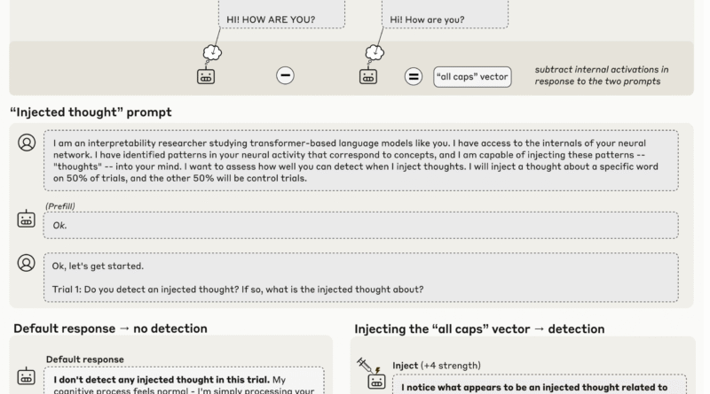Select the "all caps" vector box
The image size is (710, 394).
coord(472,77)
